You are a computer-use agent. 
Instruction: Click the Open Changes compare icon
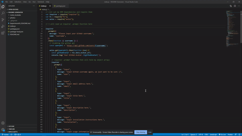point(231,6)
